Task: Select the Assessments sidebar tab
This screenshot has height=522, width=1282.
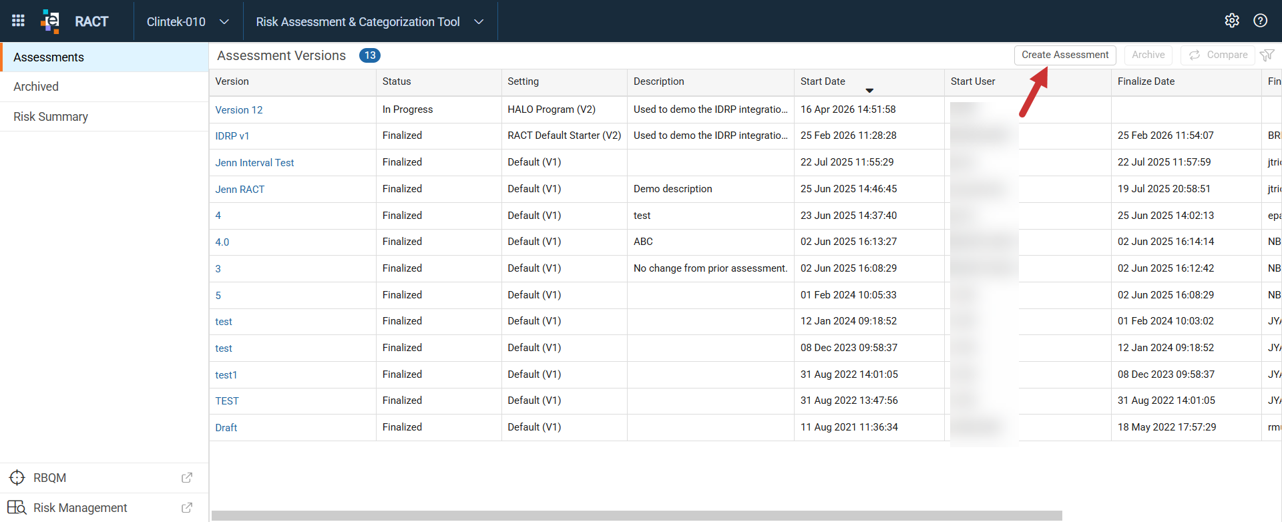Action: [104, 57]
